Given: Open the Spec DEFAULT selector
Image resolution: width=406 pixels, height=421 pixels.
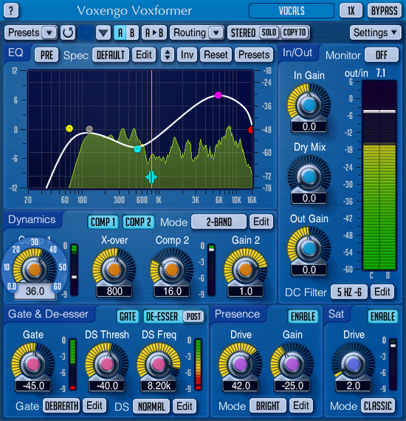Looking at the screenshot, I should (111, 55).
